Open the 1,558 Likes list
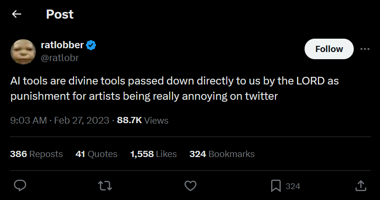Viewport: 380px width, 200px height. click(x=153, y=154)
